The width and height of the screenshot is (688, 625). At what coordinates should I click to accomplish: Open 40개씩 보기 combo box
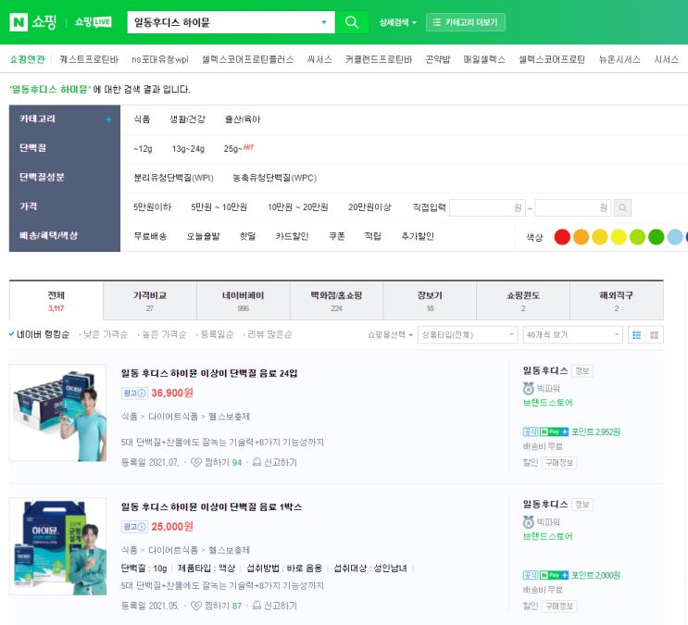(x=572, y=335)
